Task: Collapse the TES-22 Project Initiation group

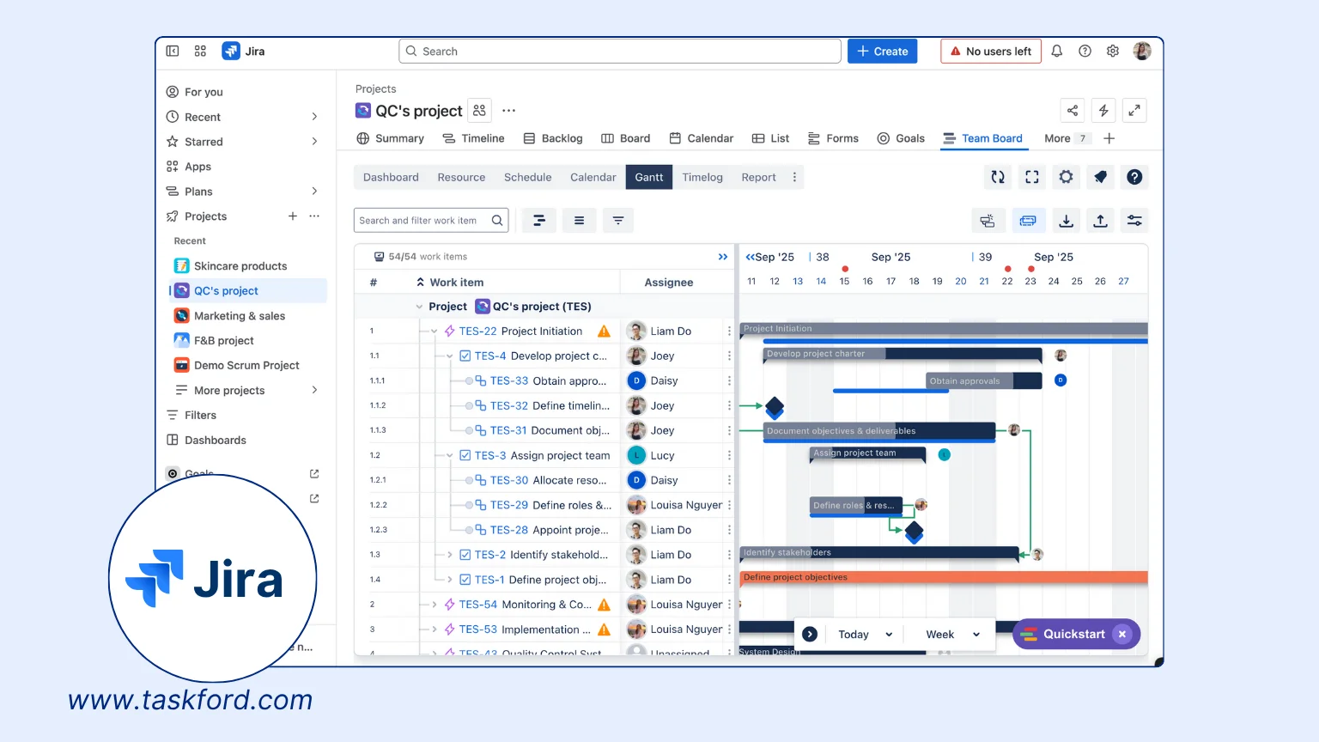Action: tap(435, 331)
